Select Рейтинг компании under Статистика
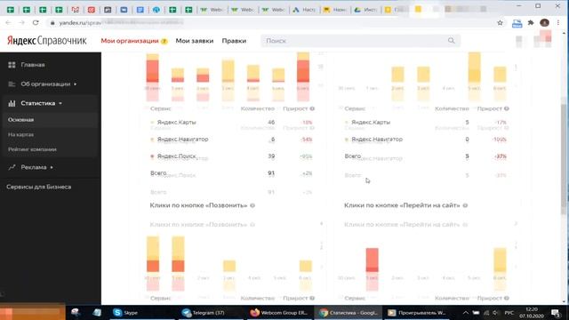The height and width of the screenshot is (320, 569). pos(32,149)
